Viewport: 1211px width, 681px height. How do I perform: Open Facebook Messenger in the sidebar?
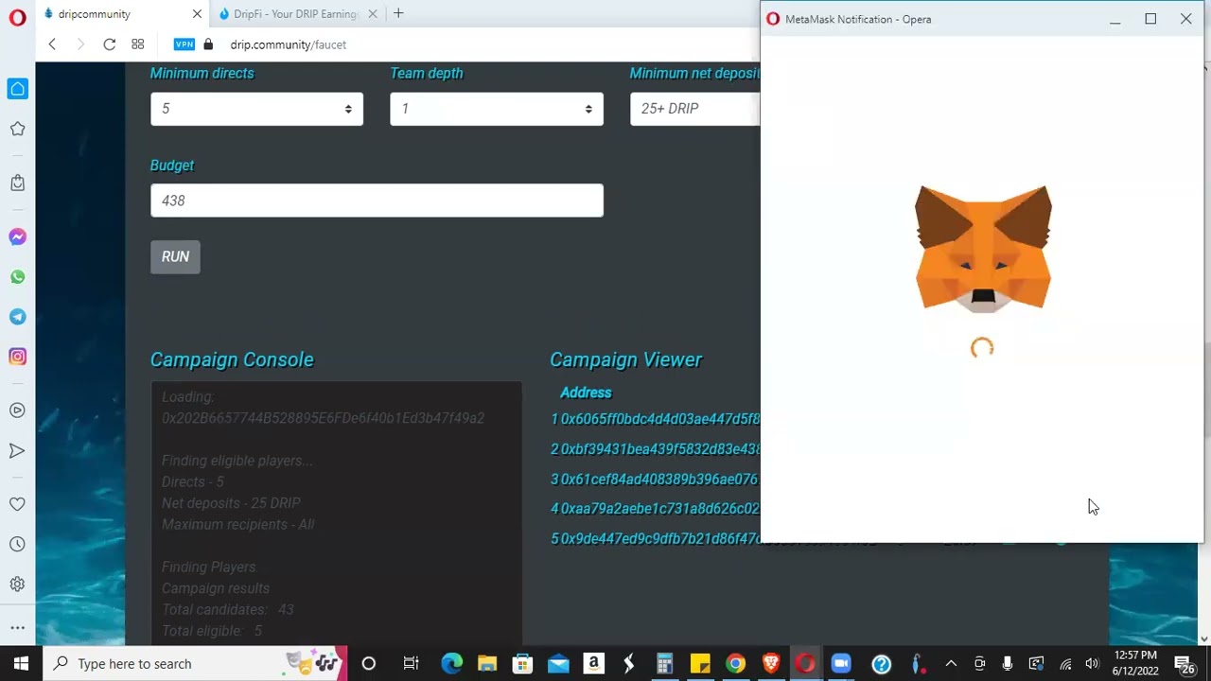tap(17, 237)
